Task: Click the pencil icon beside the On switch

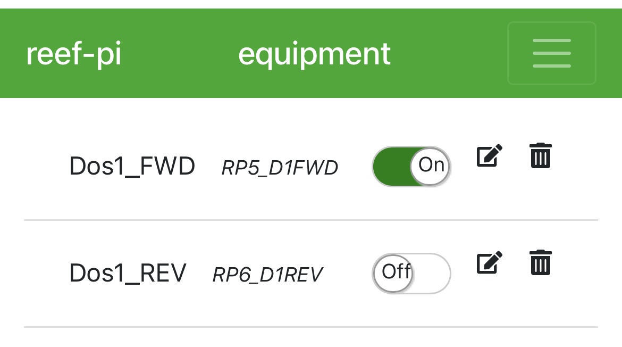Action: [x=489, y=156]
